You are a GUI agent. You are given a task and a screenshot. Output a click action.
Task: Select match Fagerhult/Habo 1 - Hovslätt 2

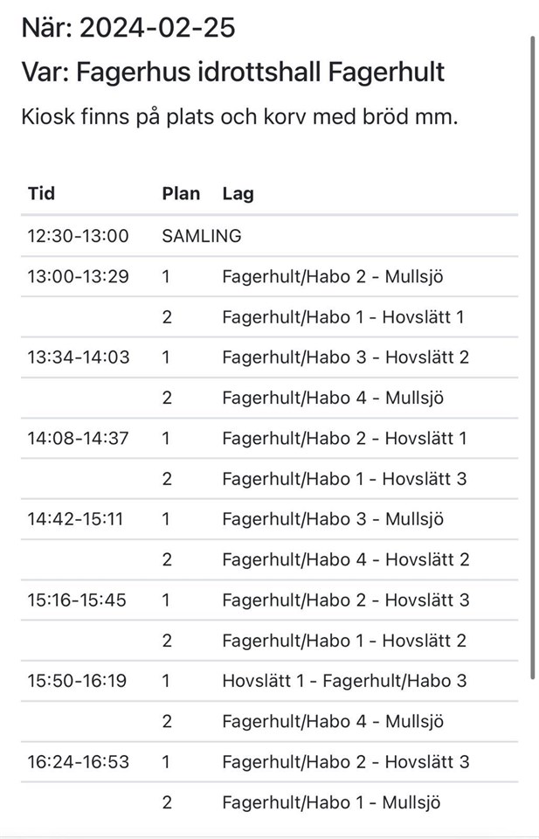(x=344, y=640)
